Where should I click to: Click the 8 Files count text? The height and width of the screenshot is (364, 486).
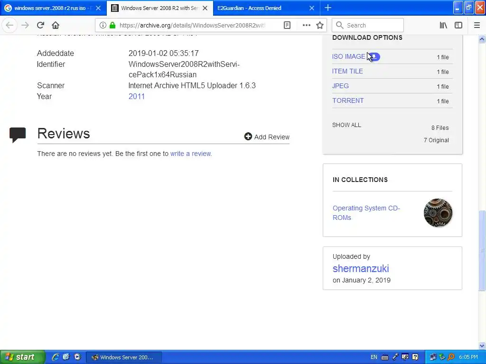[x=440, y=128]
